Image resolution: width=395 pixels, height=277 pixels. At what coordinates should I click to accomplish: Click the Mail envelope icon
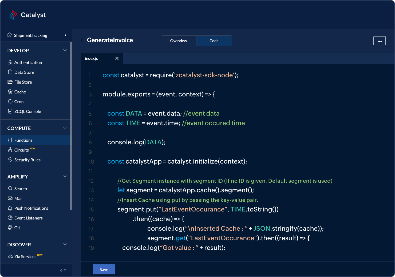(x=10, y=198)
